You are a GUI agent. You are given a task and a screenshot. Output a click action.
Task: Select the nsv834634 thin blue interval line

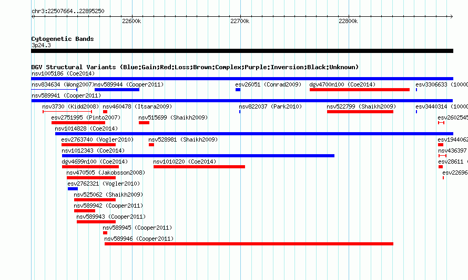pos(54,90)
